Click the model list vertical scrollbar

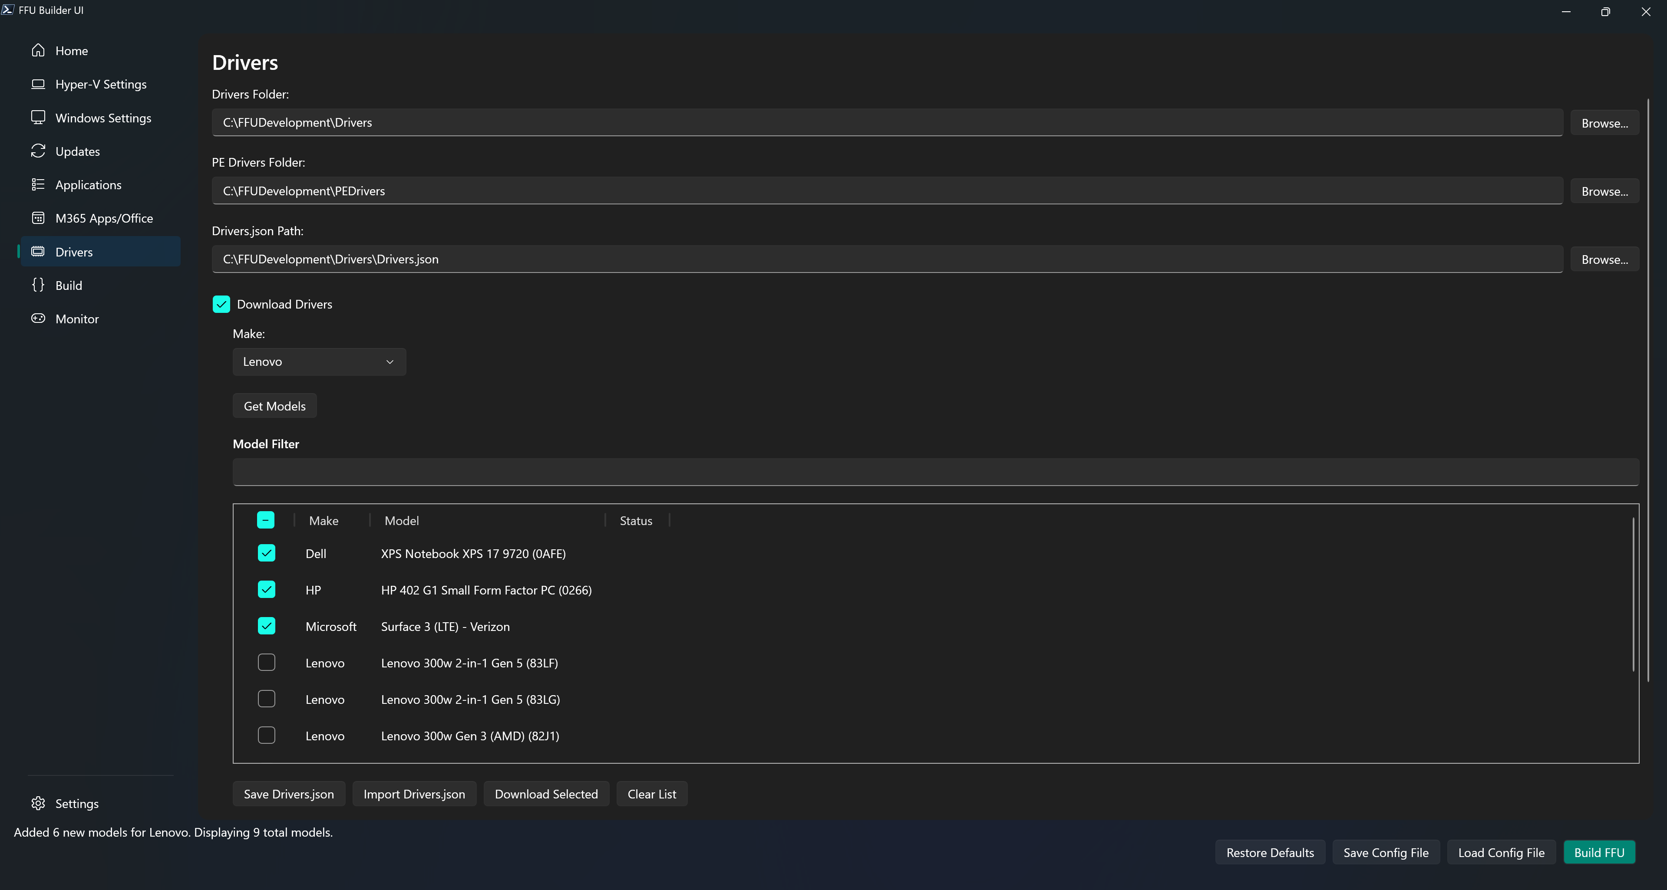(x=1634, y=595)
